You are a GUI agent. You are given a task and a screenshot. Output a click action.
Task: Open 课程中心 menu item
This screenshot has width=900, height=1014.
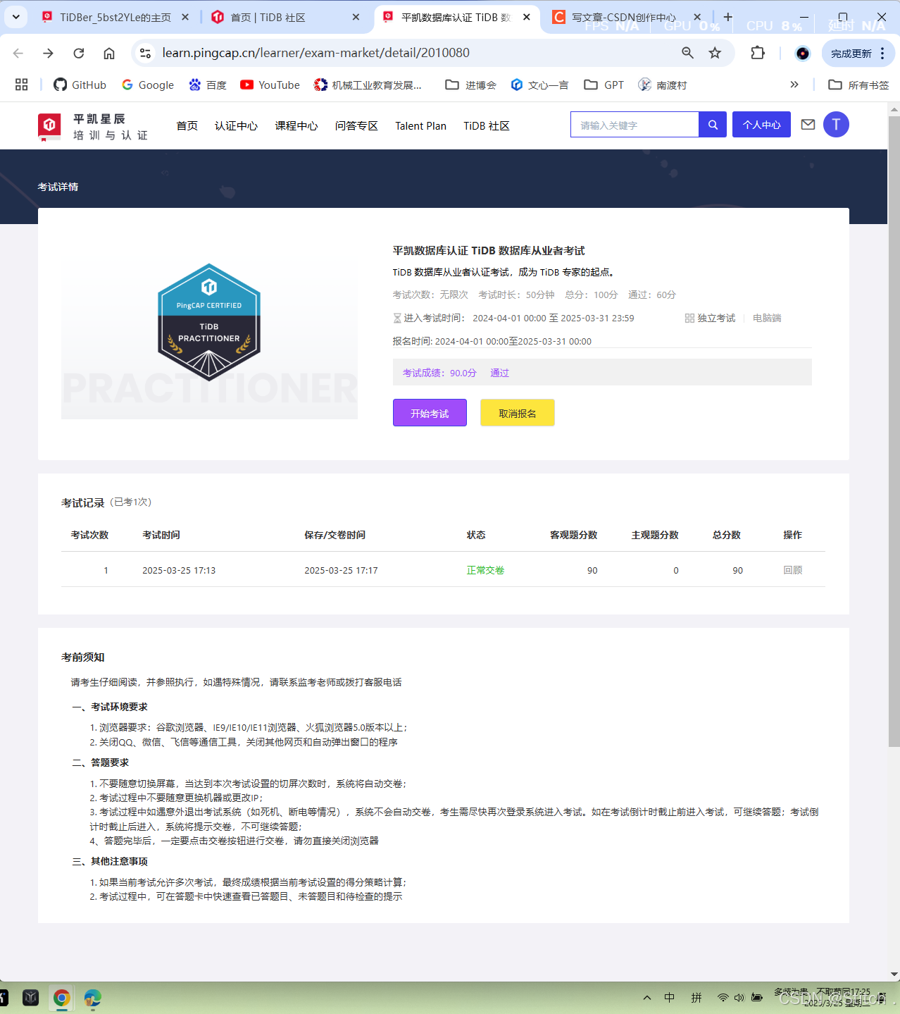[296, 125]
